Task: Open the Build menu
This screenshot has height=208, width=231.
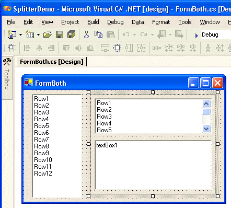Action: tap(93, 22)
